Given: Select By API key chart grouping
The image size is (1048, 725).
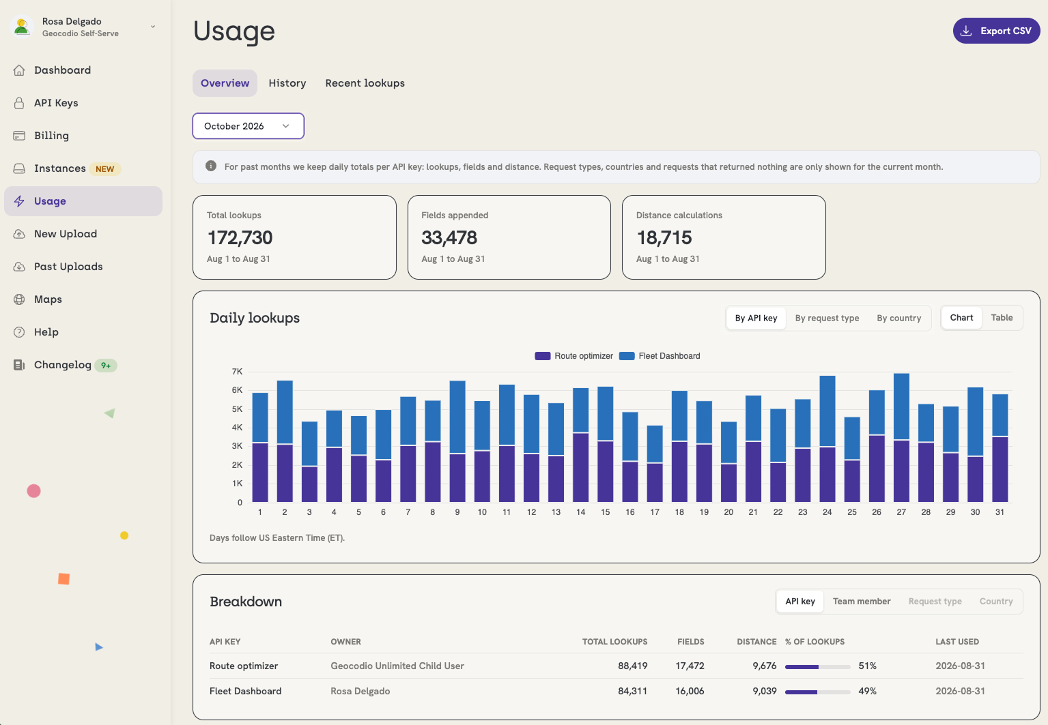Looking at the screenshot, I should click(756, 318).
